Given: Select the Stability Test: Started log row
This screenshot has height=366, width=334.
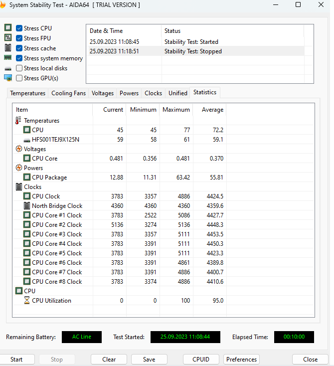Looking at the screenshot, I should pos(195,42).
